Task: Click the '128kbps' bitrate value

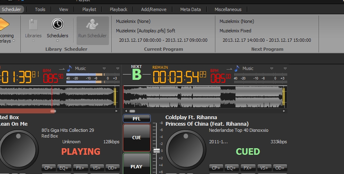Action: (x=111, y=142)
